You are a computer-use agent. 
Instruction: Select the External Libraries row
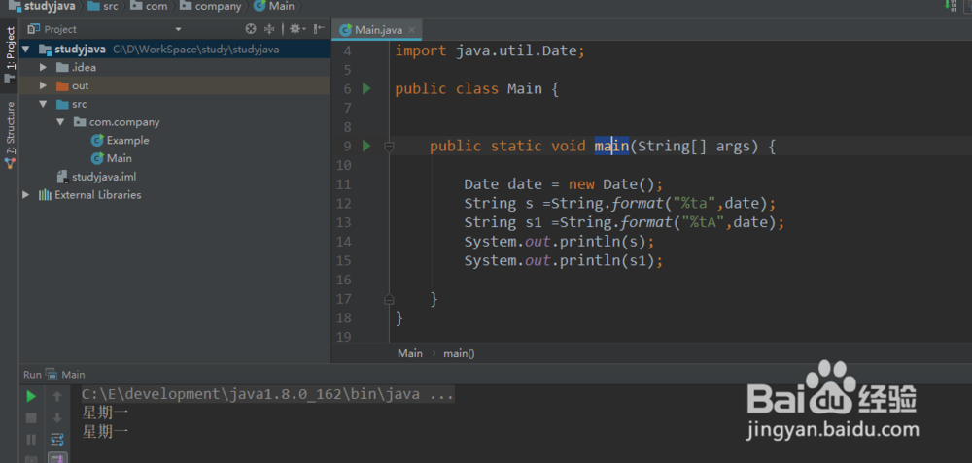coord(175,195)
